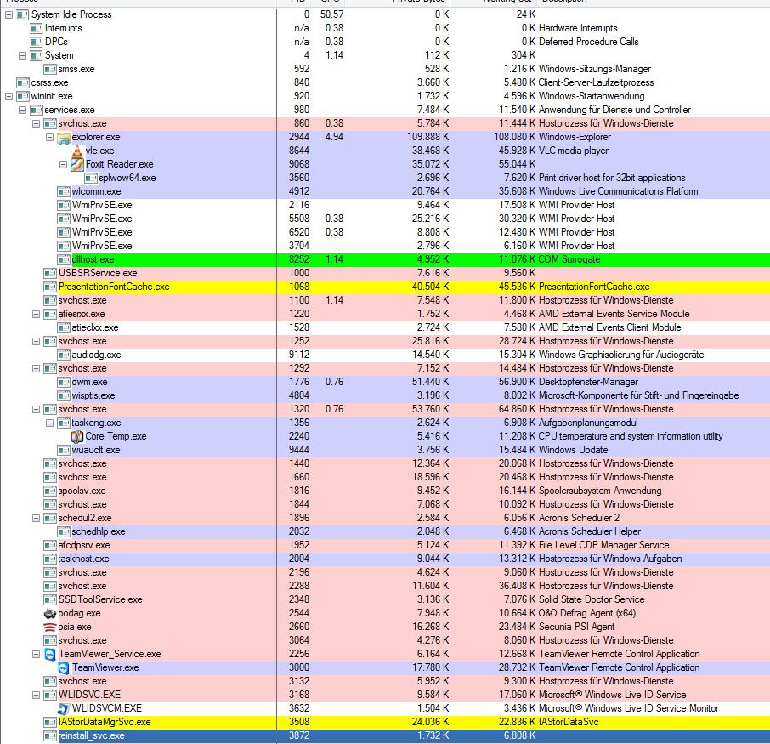Click the wuauclt.exe process icon
The height and width of the screenshot is (744, 770).
tap(64, 450)
